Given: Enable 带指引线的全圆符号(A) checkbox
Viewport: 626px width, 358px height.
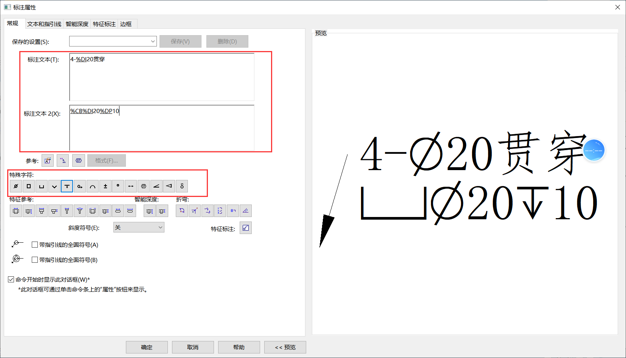Looking at the screenshot, I should tap(35, 245).
